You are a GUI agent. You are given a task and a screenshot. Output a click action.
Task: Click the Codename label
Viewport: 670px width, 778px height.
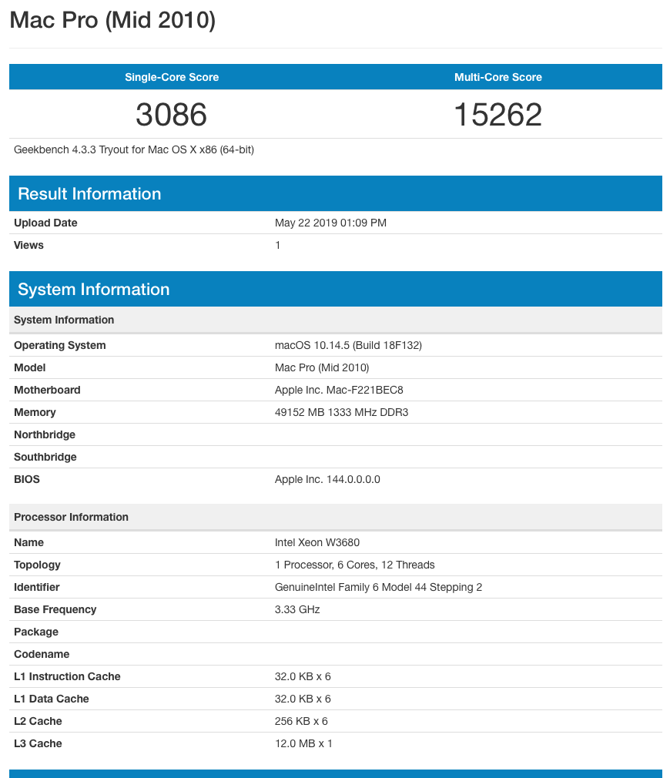(42, 654)
